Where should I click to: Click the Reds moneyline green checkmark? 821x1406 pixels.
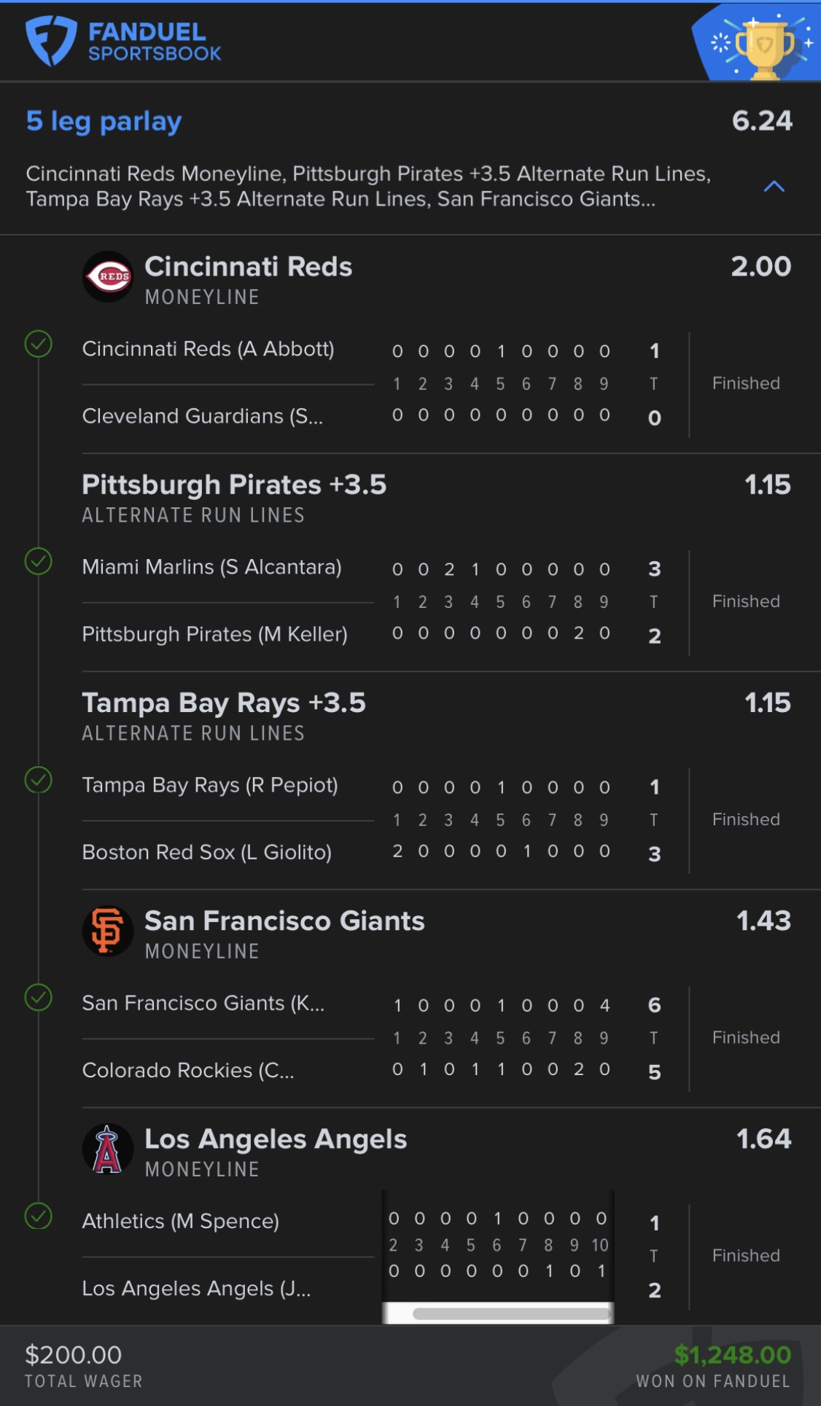click(39, 343)
